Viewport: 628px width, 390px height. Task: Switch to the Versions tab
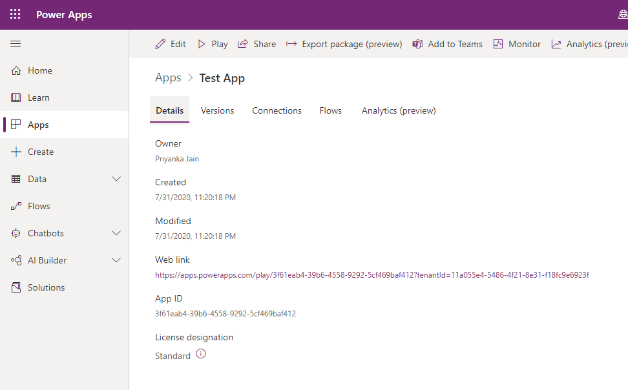click(x=217, y=110)
